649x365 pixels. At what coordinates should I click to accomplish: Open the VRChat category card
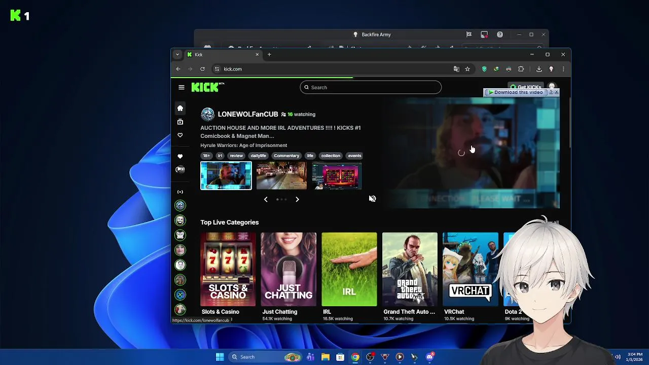pos(471,270)
